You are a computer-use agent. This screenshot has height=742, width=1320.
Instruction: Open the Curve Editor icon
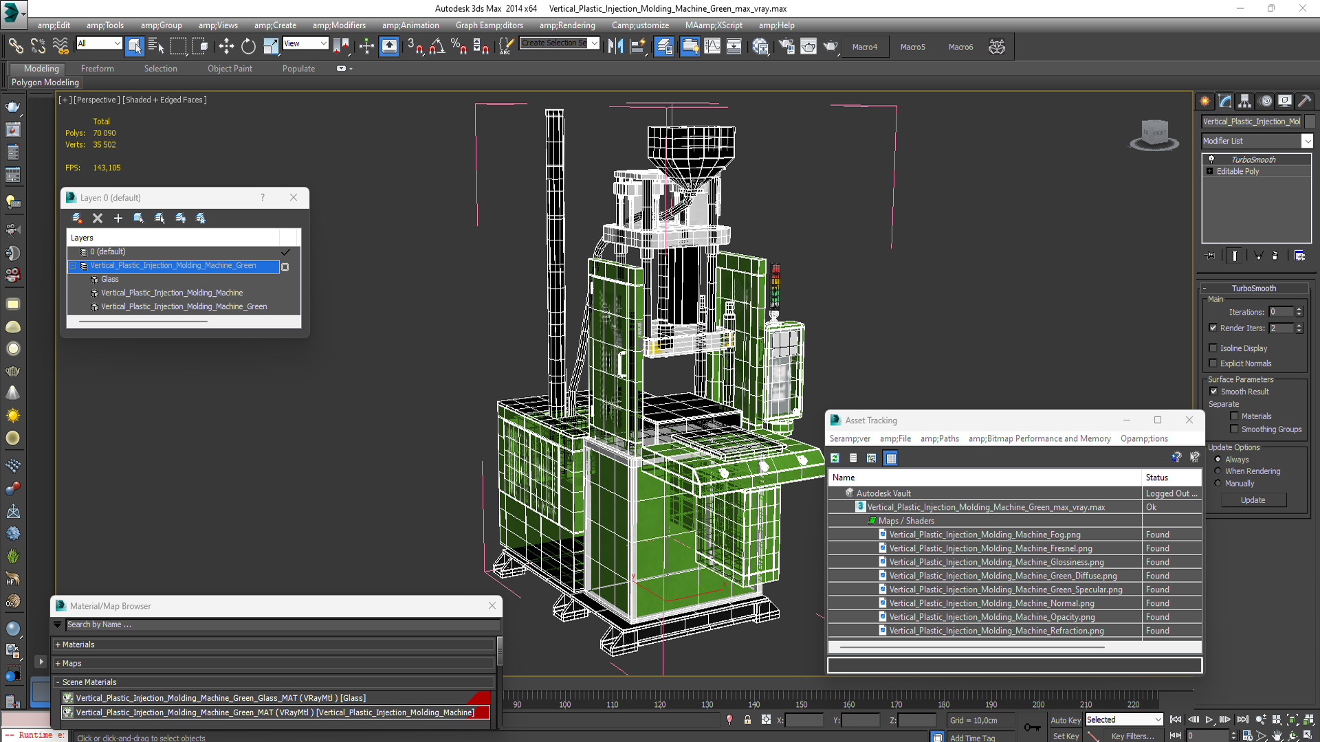[x=712, y=46]
